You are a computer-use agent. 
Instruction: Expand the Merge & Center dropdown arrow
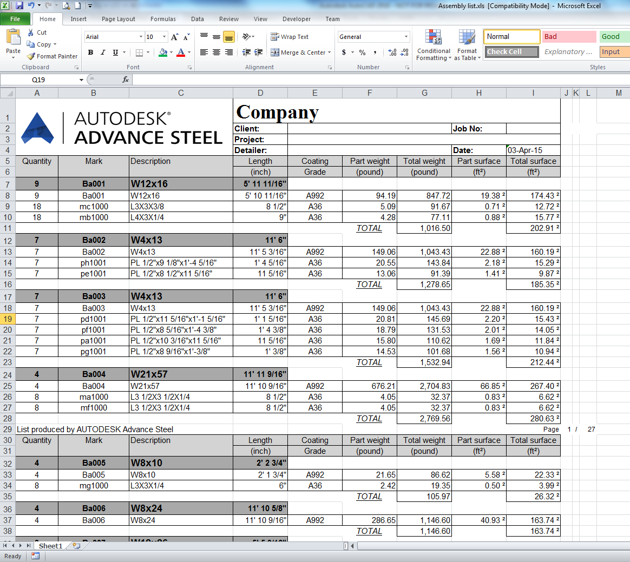tap(330, 52)
